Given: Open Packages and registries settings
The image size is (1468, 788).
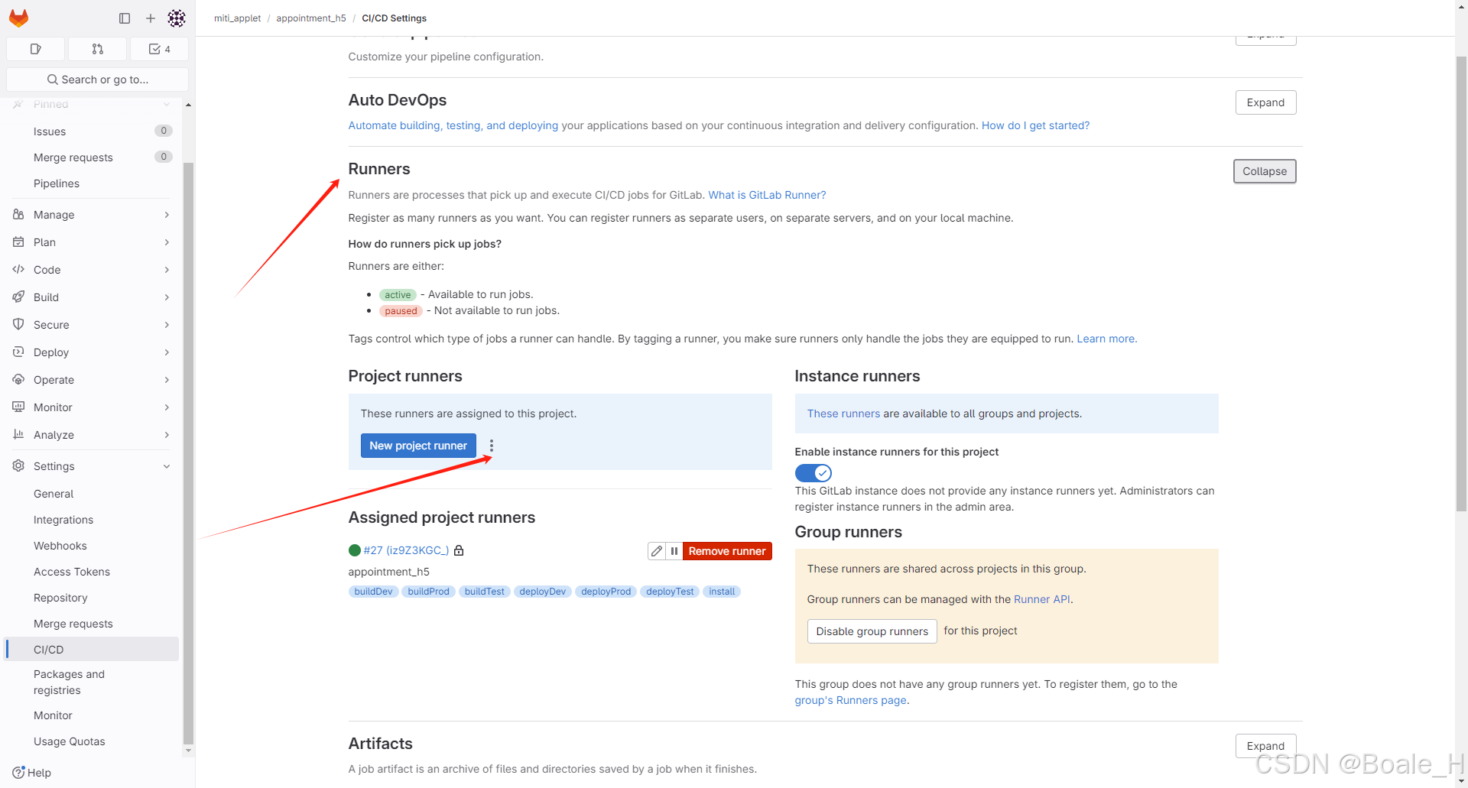Looking at the screenshot, I should [92, 683].
